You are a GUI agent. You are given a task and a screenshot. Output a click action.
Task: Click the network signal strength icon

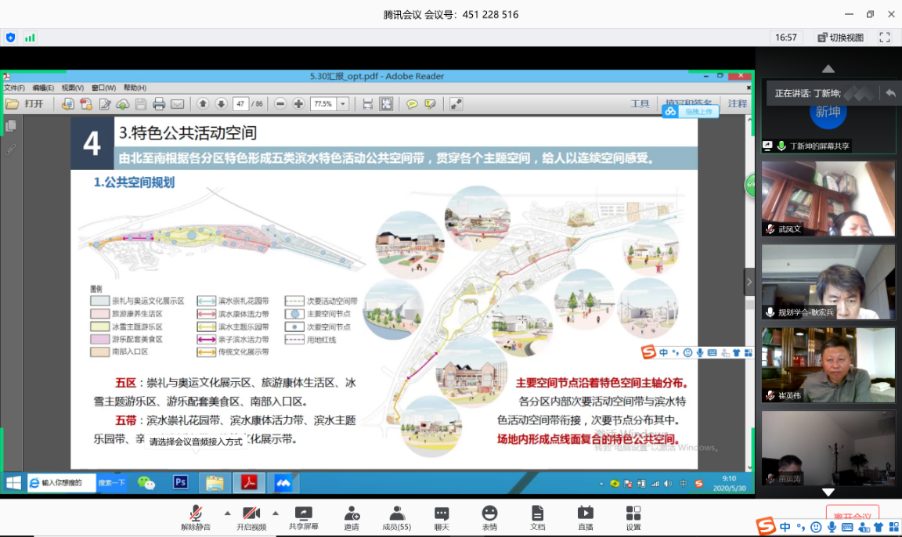[x=30, y=38]
